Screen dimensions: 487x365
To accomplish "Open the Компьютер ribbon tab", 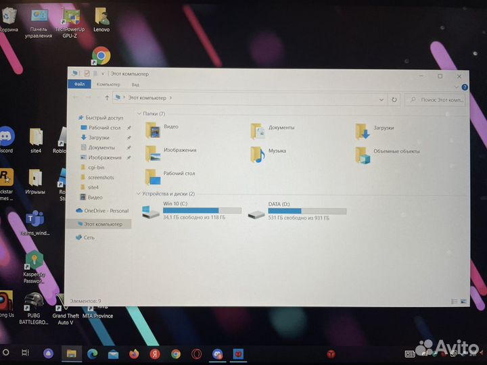I will (x=108, y=84).
